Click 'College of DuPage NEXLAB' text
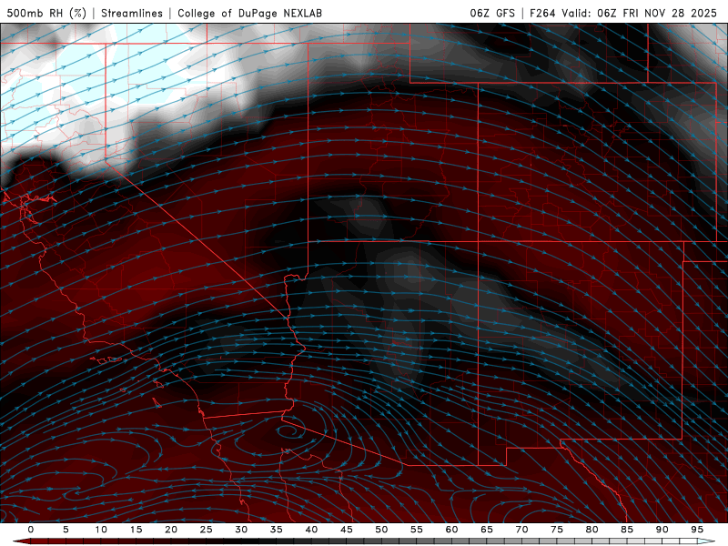This screenshot has height=546, width=728. coord(249,13)
